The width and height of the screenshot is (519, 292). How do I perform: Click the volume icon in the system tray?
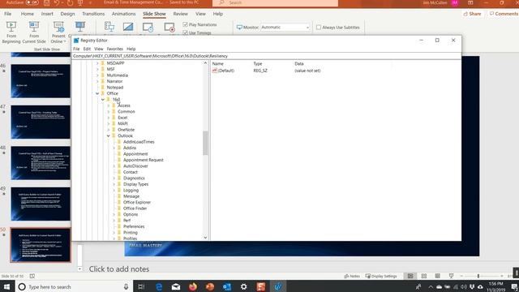click(464, 286)
